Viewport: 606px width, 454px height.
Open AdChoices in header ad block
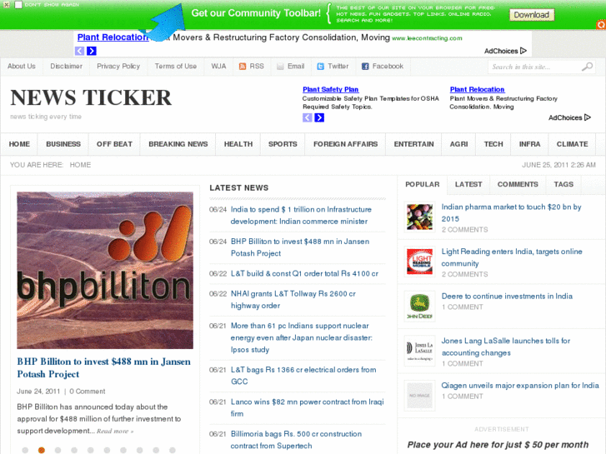pyautogui.click(x=569, y=117)
